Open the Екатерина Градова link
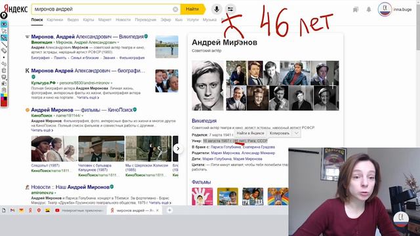Screen dimensions: 420x236 click(259, 147)
